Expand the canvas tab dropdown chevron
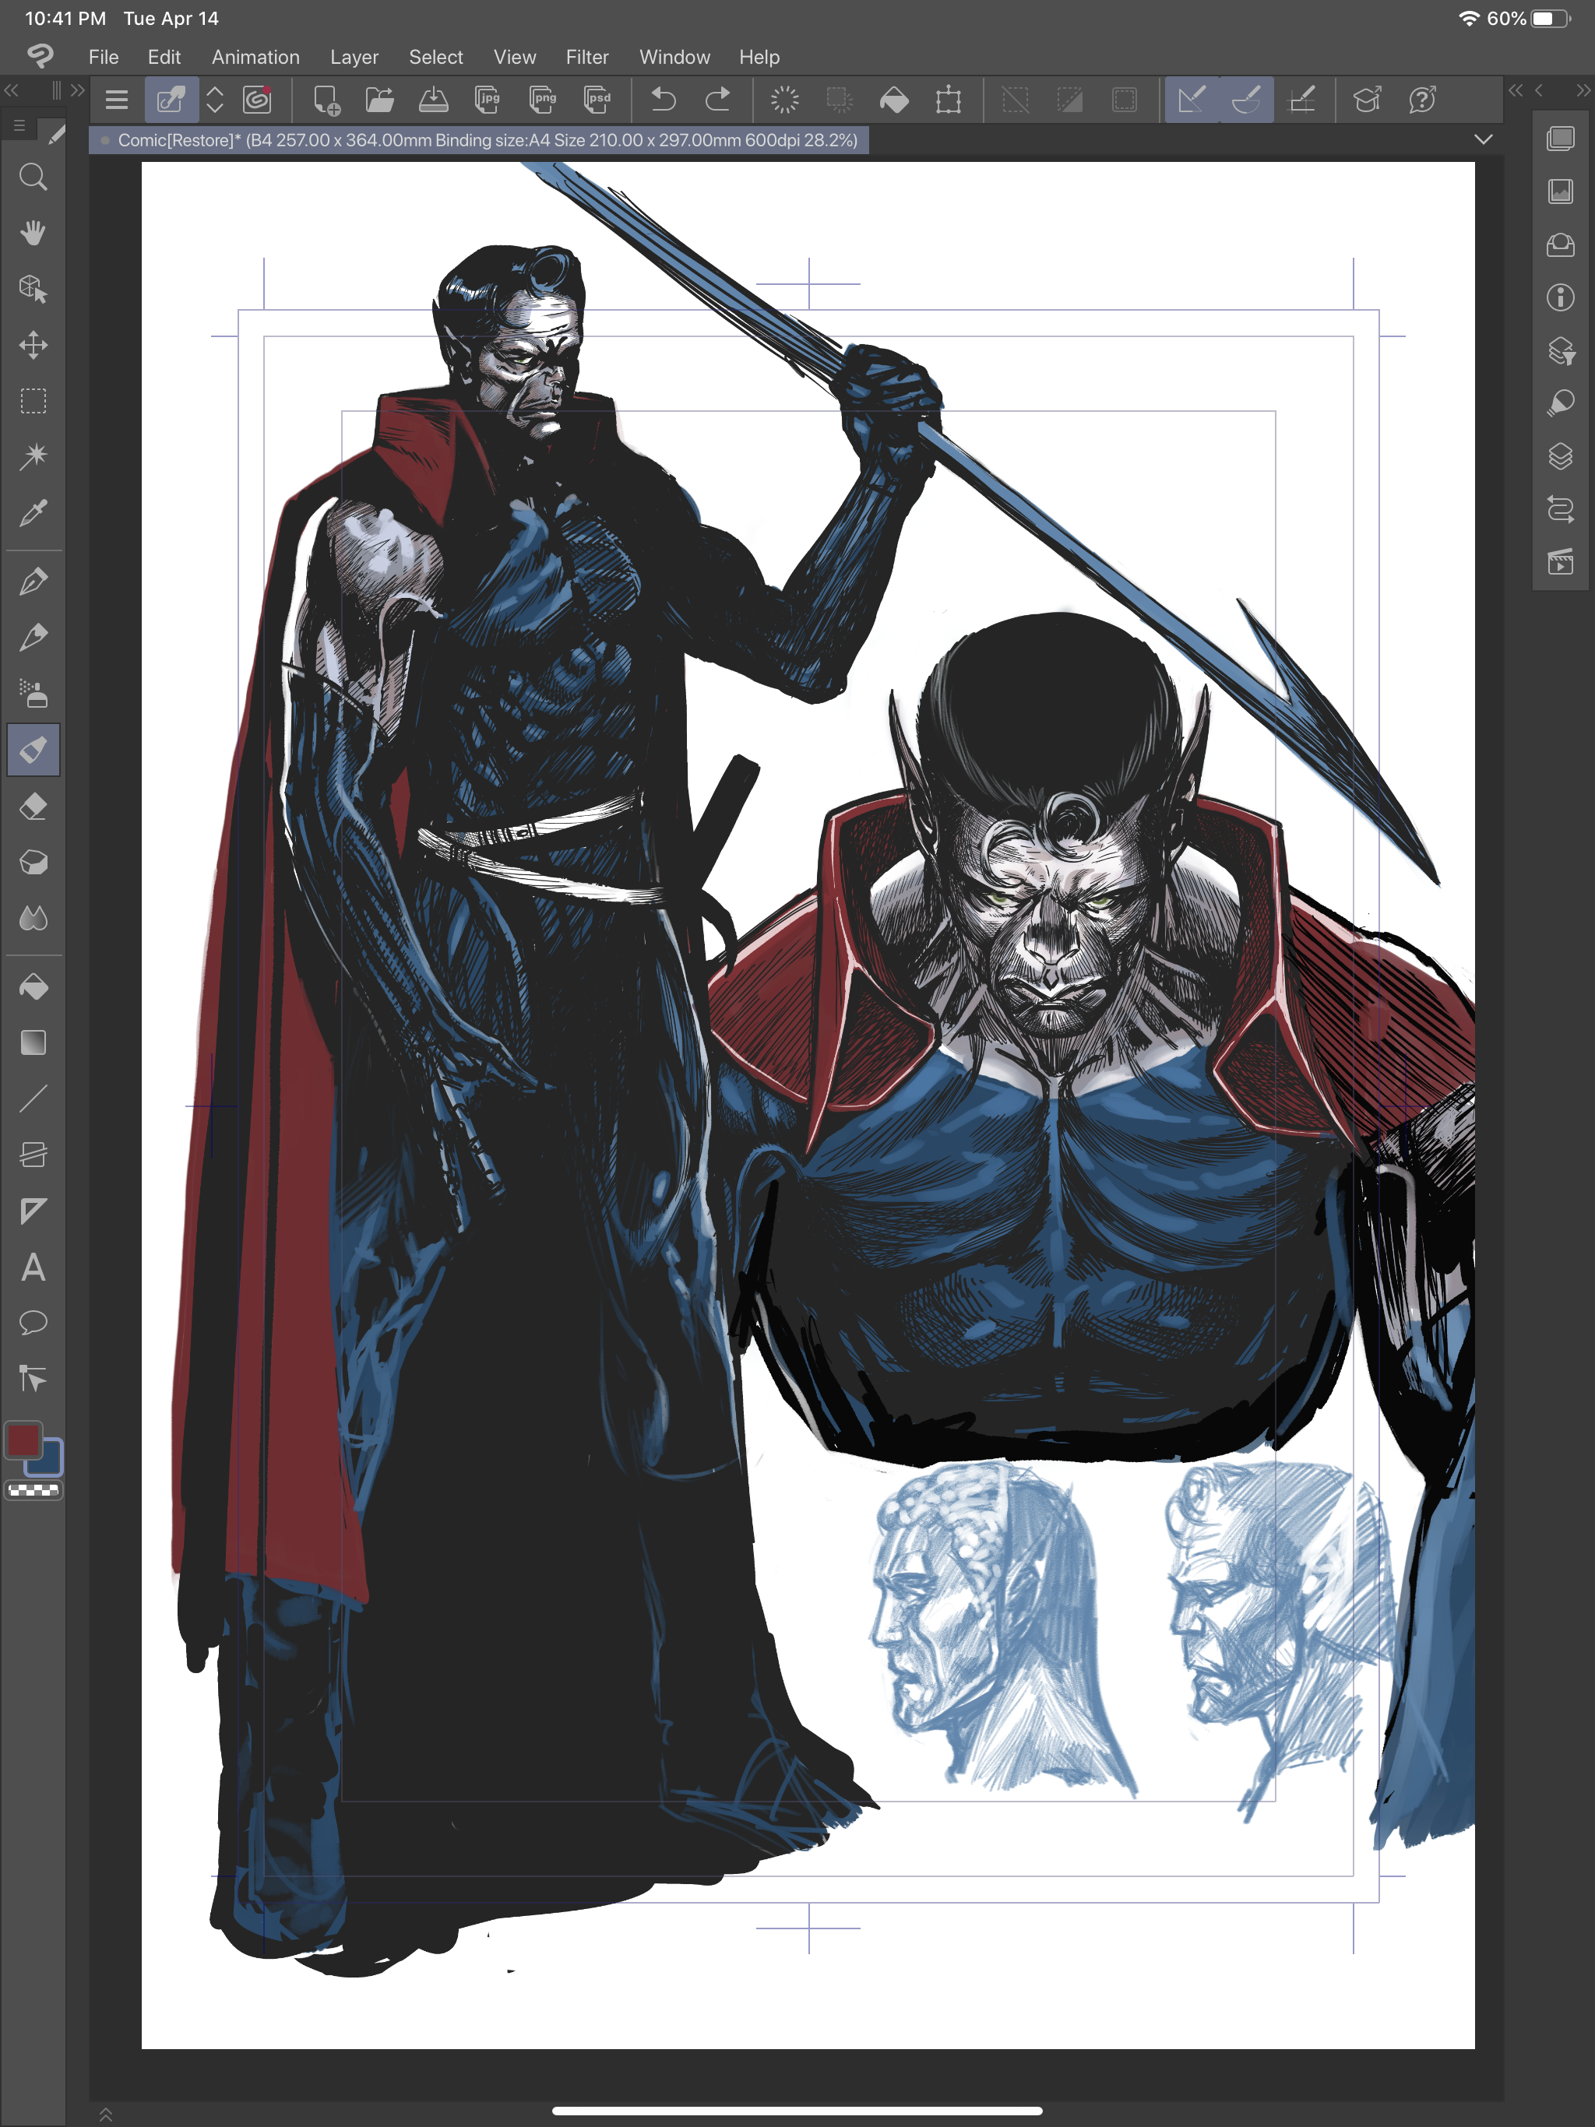1595x2127 pixels. coord(1484,139)
